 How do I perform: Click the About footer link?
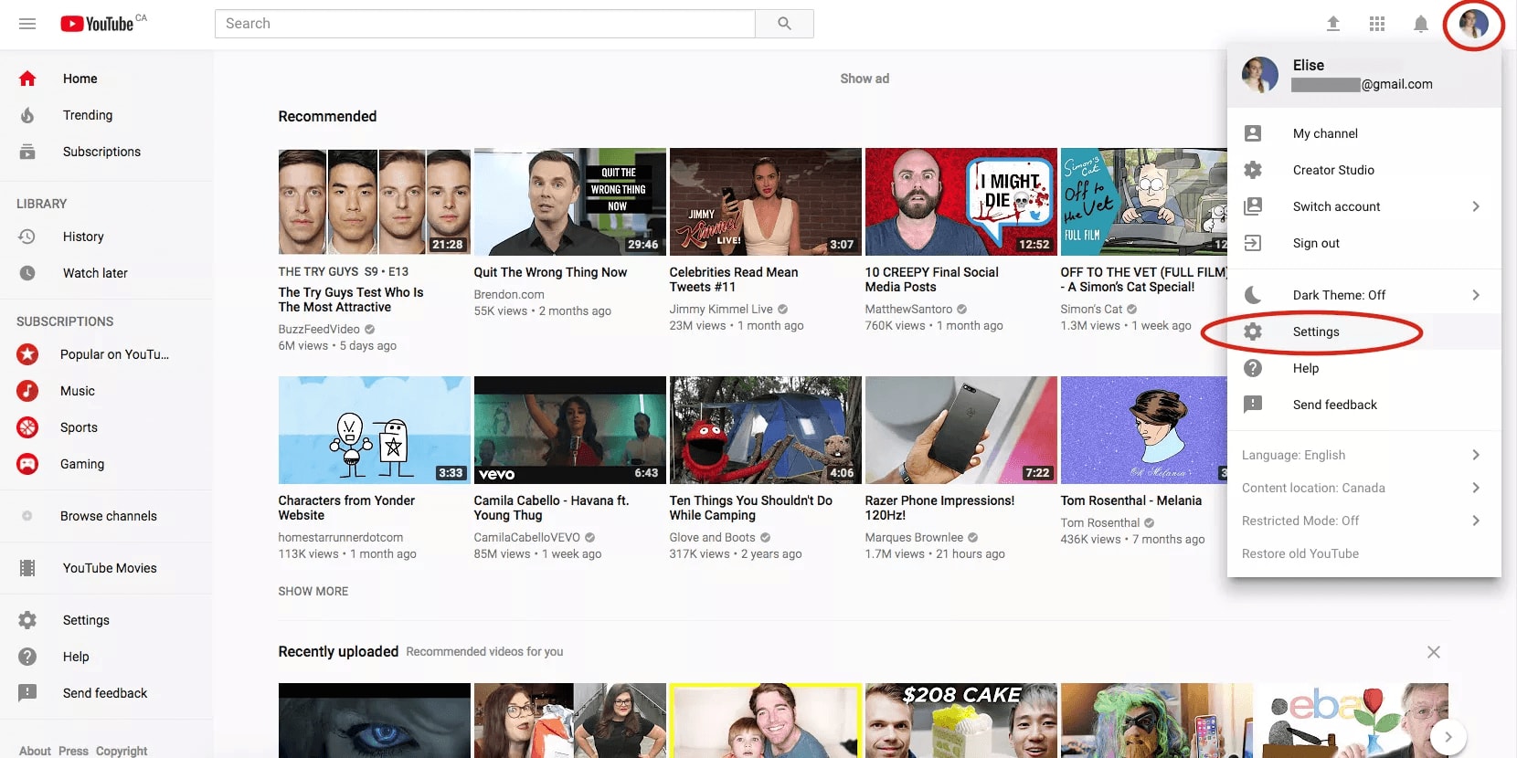pyautogui.click(x=35, y=751)
